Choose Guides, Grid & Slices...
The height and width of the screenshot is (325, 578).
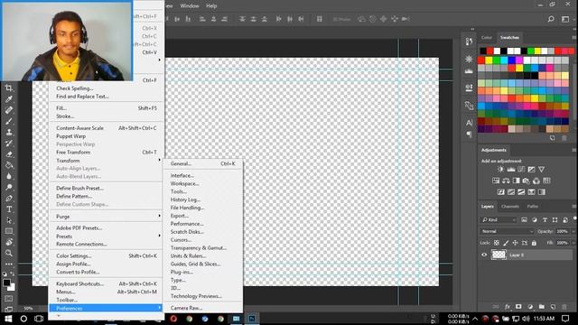[202, 264]
